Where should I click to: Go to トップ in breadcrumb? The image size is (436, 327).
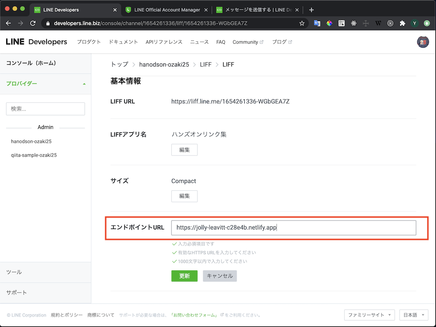tap(119, 65)
